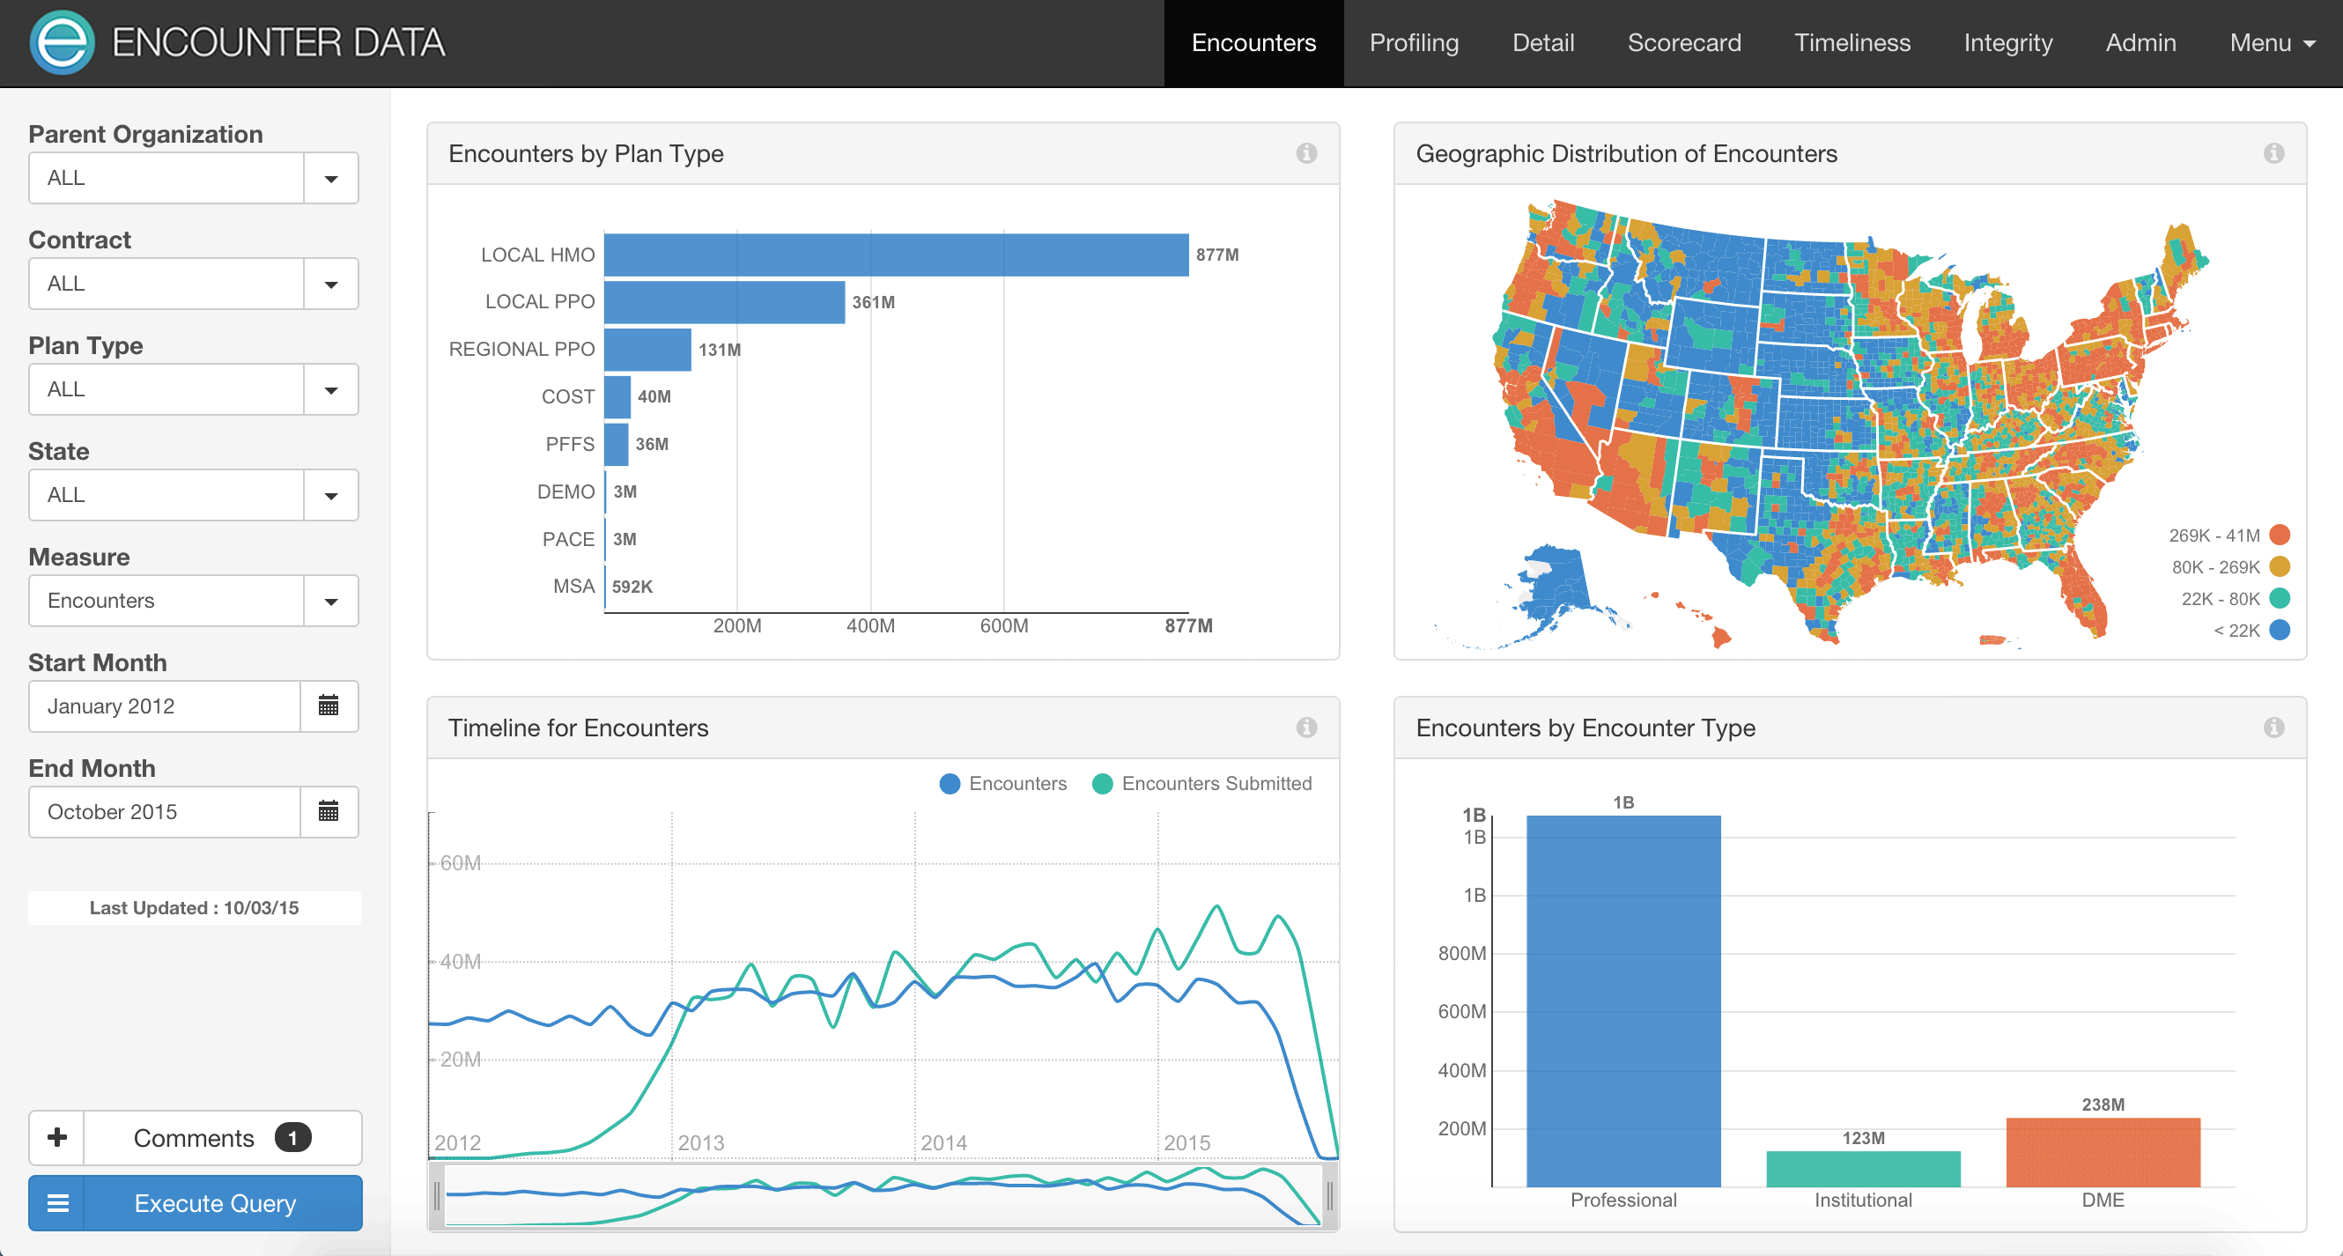Grab the left handle of timeline range slider
The height and width of the screenshot is (1256, 2343).
[x=437, y=1196]
